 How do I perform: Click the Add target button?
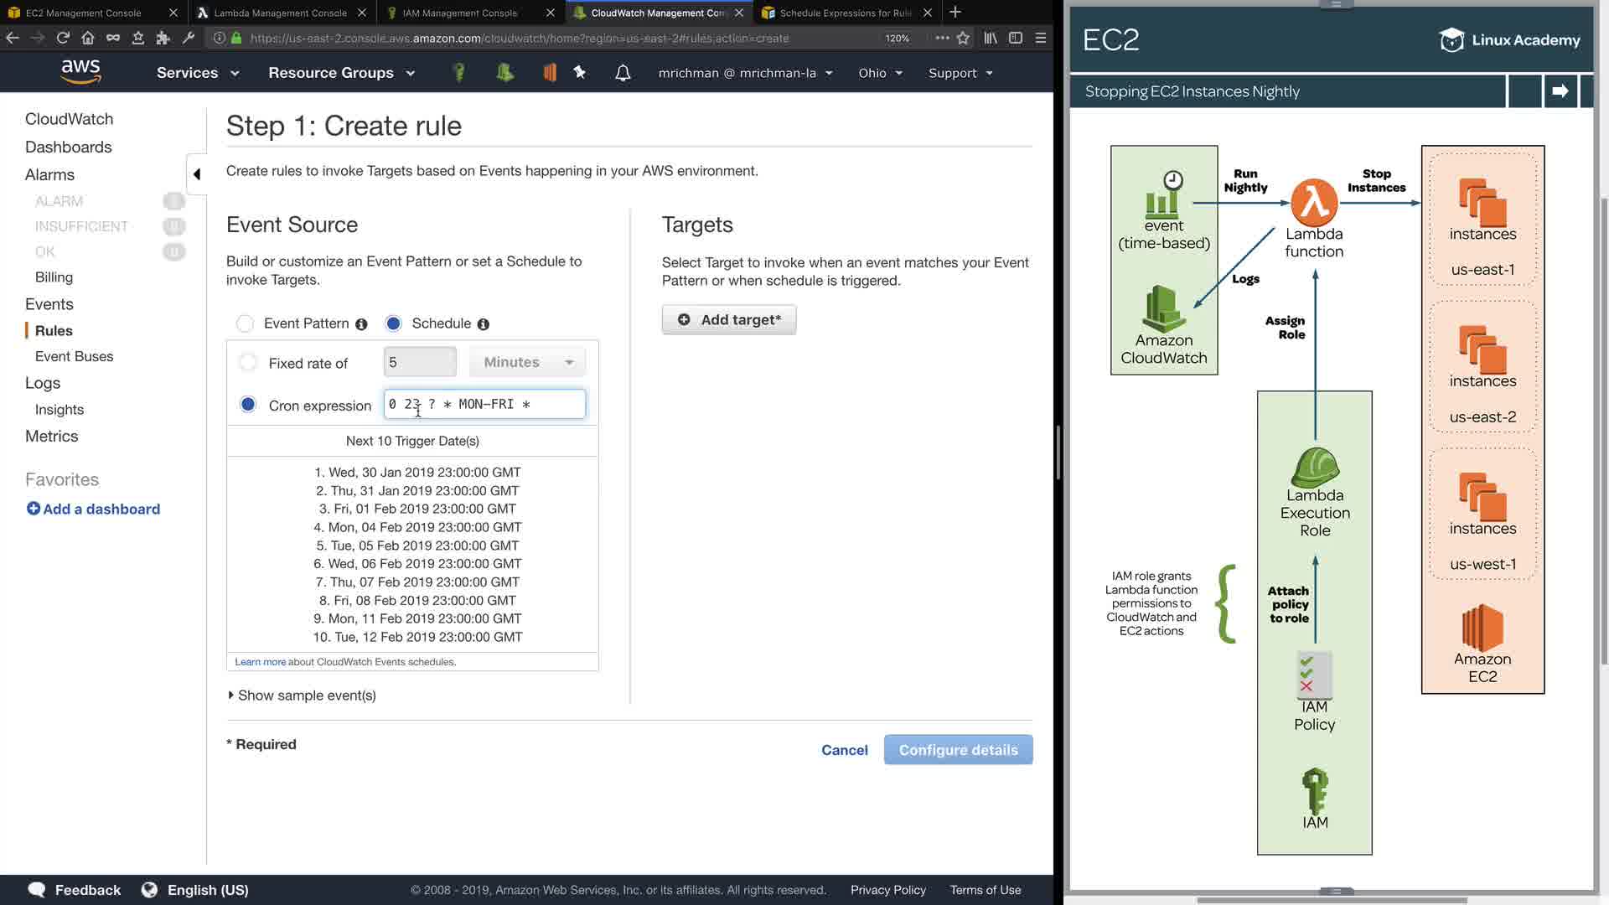click(729, 320)
